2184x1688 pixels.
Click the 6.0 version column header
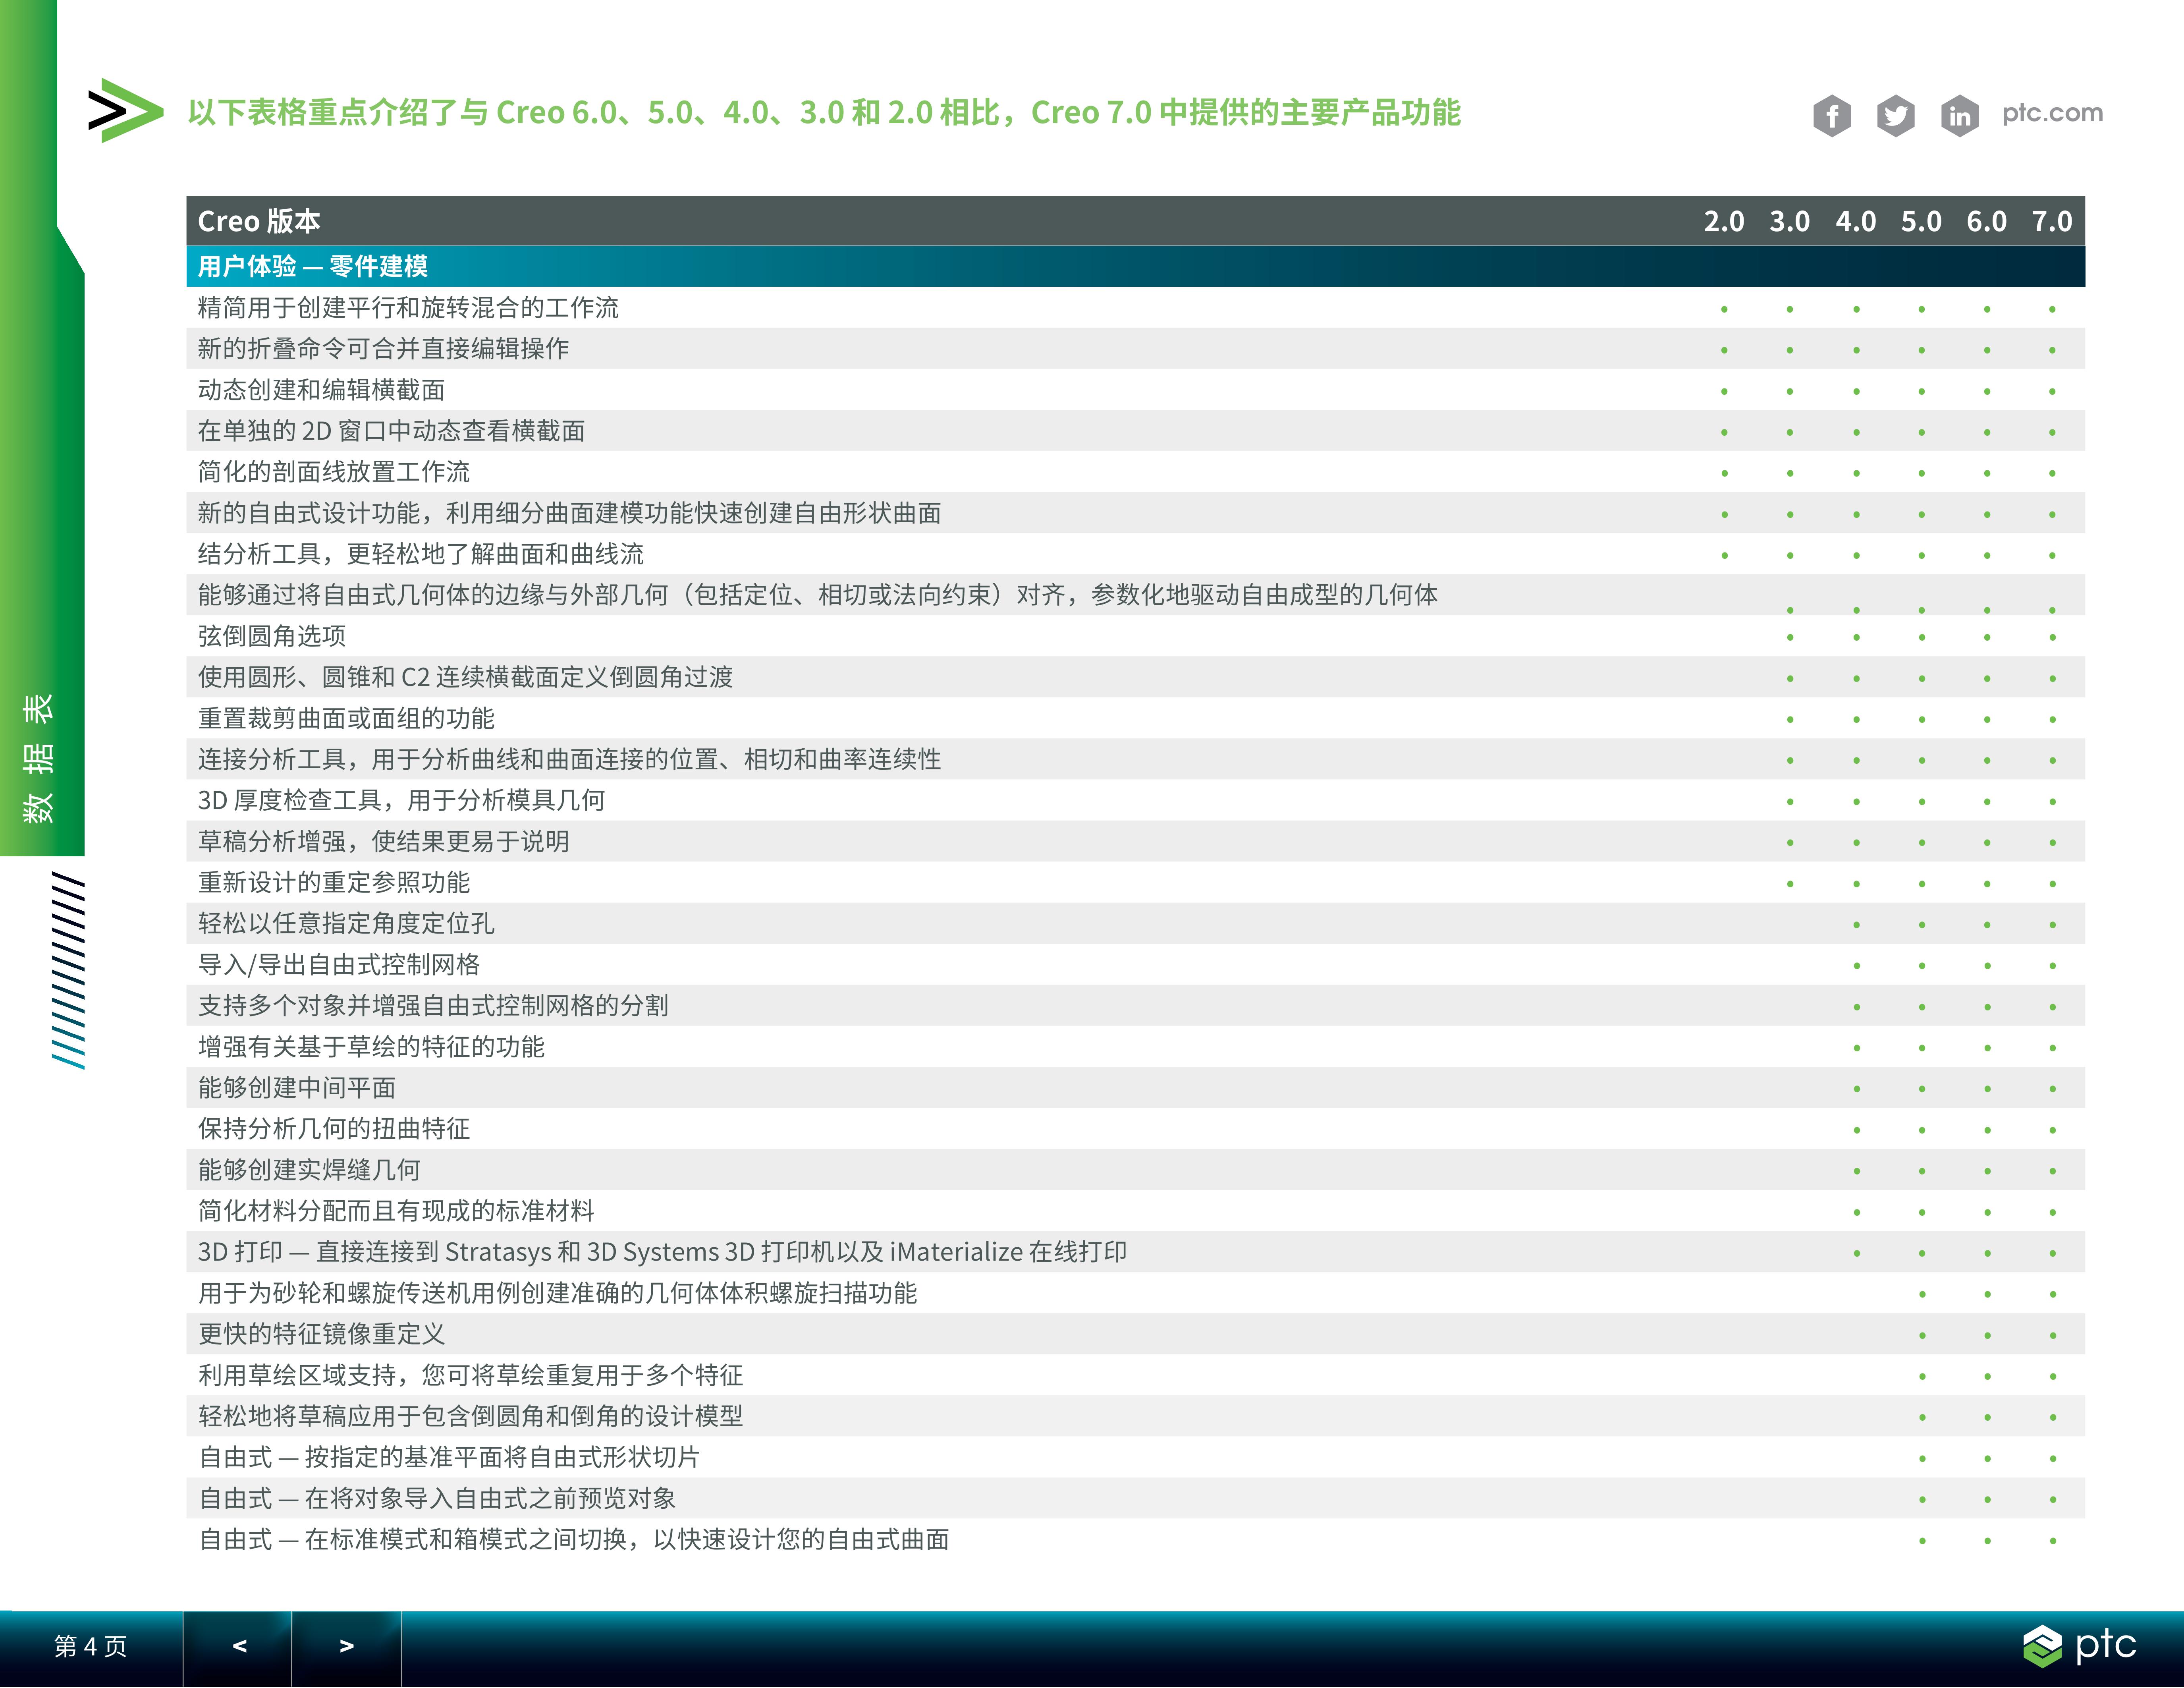[1987, 221]
